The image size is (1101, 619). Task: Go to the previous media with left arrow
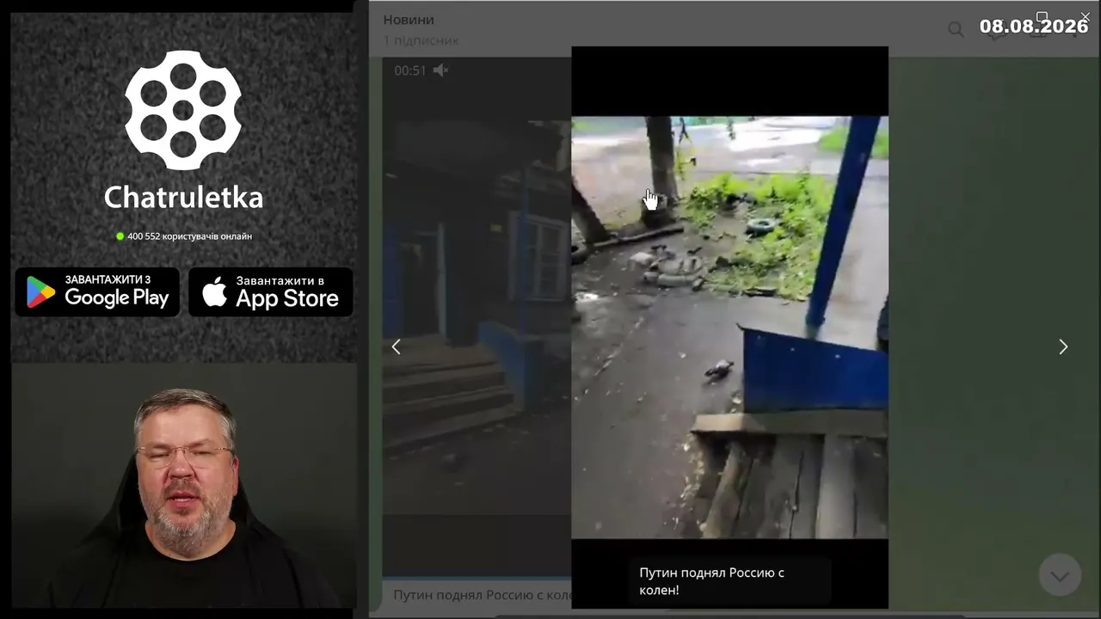coord(396,346)
